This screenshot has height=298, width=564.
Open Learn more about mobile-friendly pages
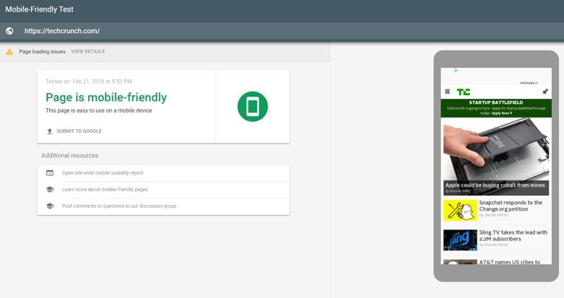click(x=105, y=189)
